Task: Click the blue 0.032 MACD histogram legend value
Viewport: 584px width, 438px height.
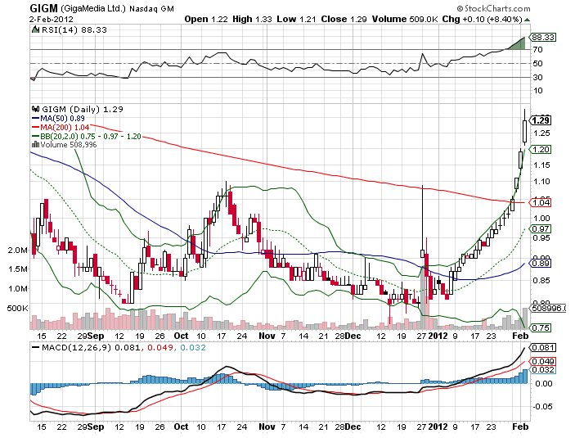Action: (193, 348)
